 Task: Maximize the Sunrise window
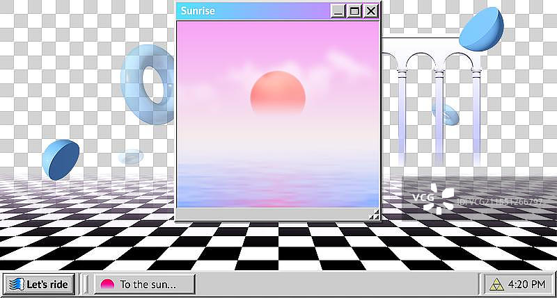tap(354, 11)
